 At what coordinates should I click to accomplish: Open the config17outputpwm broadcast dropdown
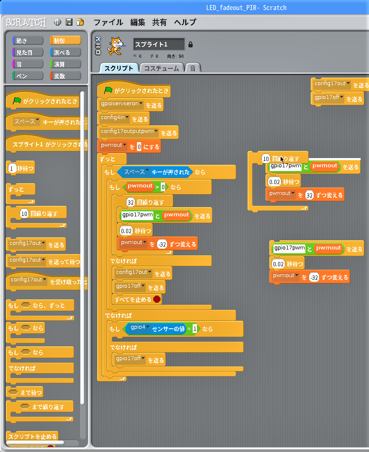coord(156,131)
